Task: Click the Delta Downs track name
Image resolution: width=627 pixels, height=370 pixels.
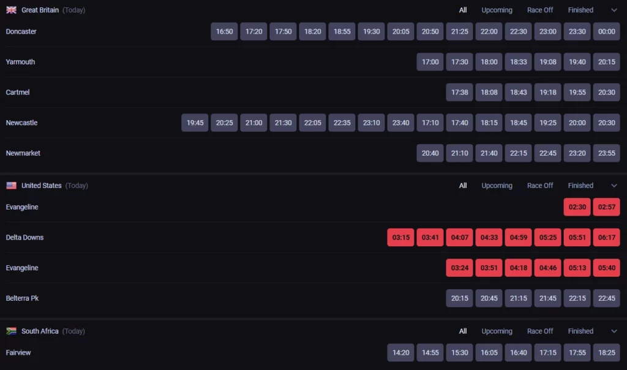Action: pyautogui.click(x=24, y=238)
